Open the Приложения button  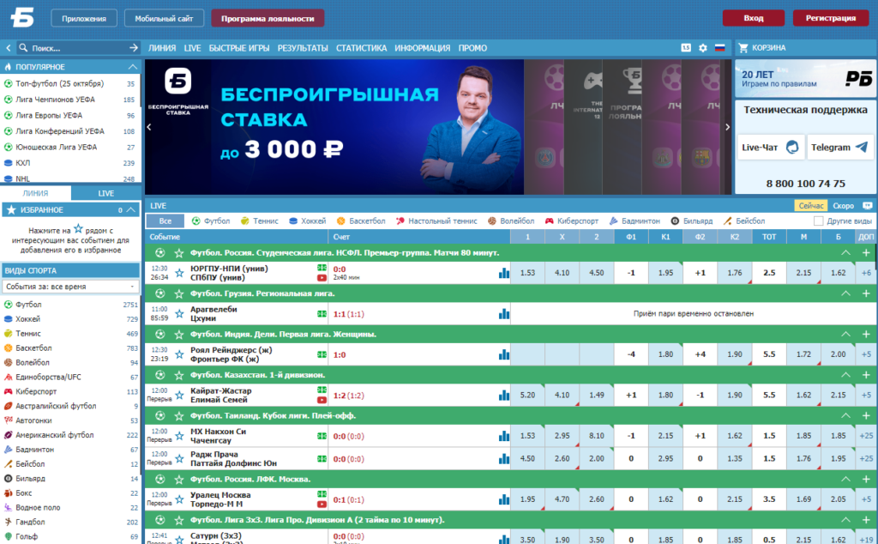84,18
